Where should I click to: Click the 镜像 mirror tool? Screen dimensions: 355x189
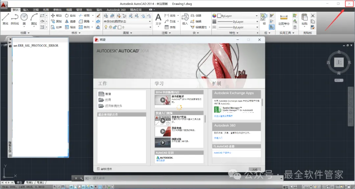(x=70, y=21)
